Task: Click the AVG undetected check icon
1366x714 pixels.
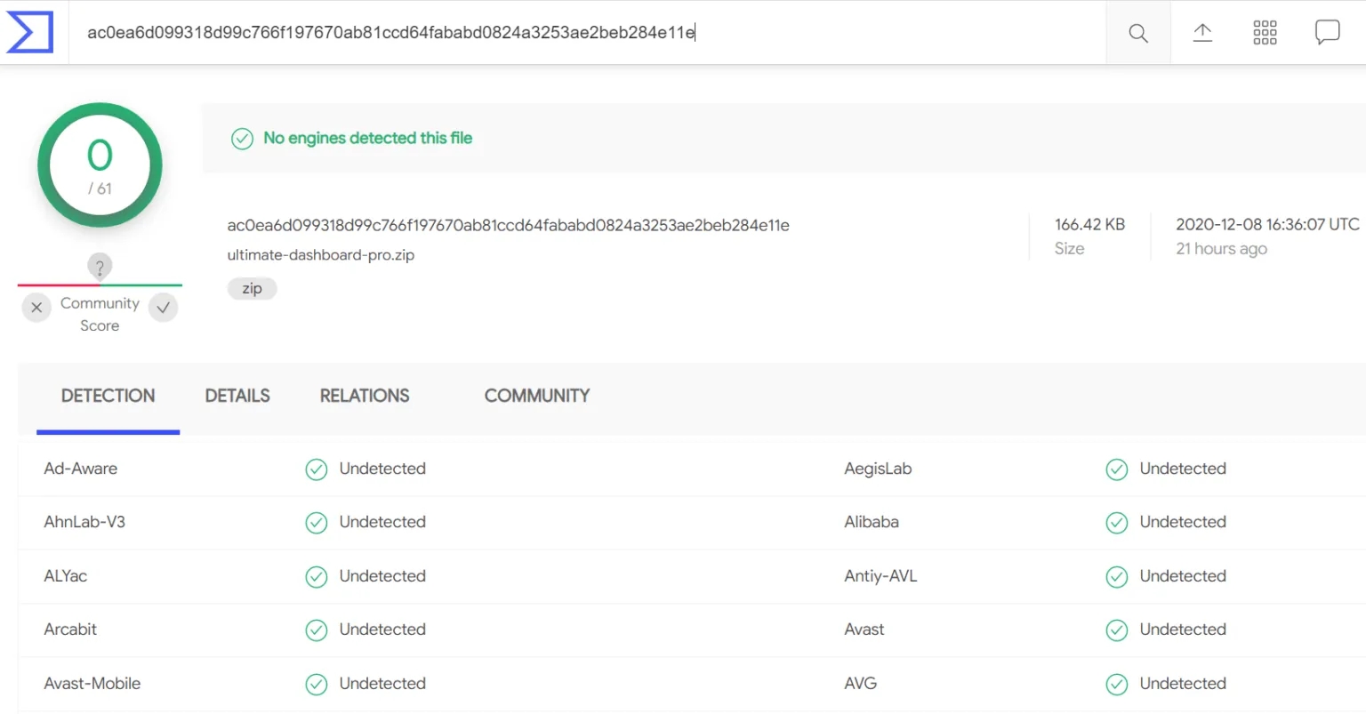Action: [x=1117, y=684]
